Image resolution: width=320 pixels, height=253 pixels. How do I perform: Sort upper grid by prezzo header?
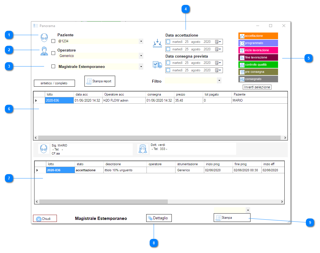(x=188, y=94)
